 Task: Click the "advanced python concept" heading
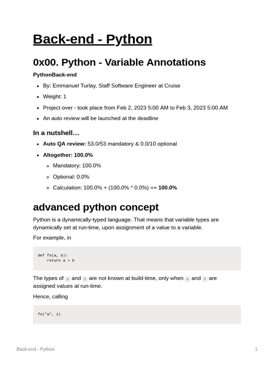pyautogui.click(x=96, y=207)
